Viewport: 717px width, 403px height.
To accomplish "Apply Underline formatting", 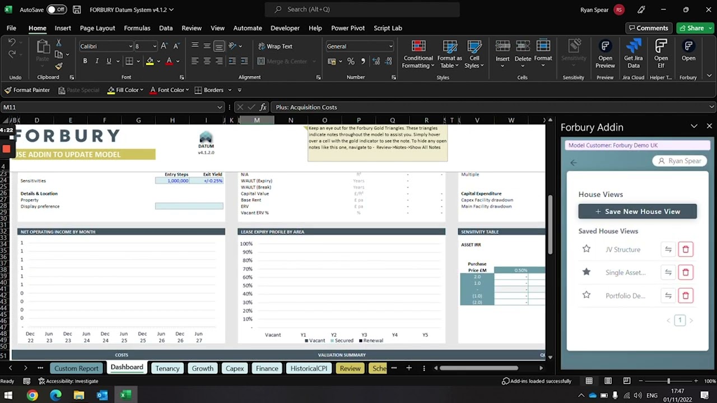I will (109, 61).
